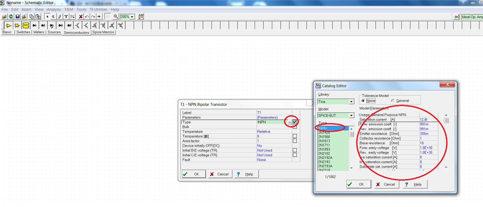Click OK in the Catalog Editor

coord(358,184)
